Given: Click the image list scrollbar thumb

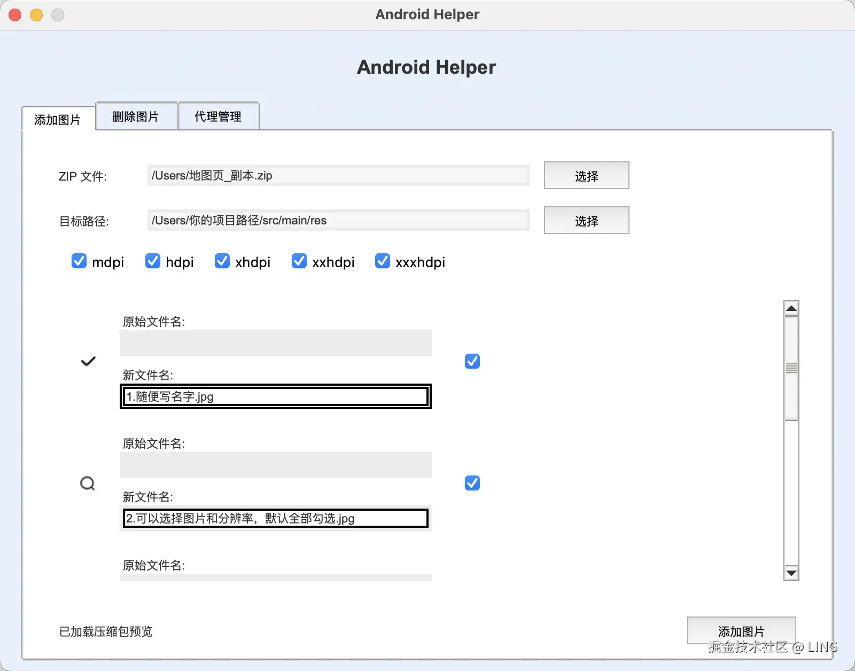Looking at the screenshot, I should (791, 369).
